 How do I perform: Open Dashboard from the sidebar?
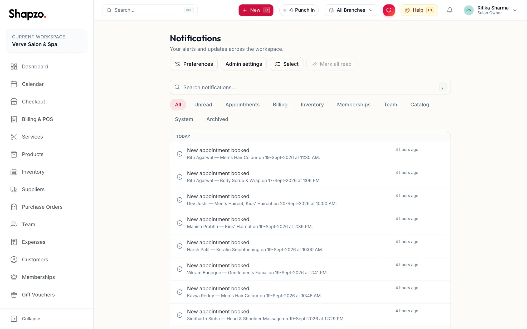click(47, 67)
